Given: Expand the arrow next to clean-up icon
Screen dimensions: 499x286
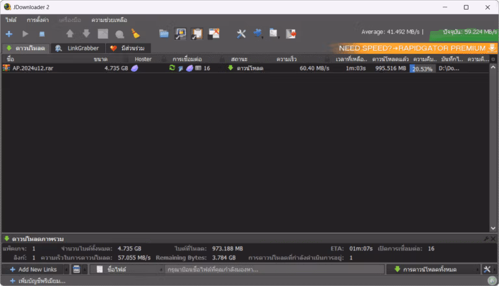Looking at the screenshot, I should click(85, 270).
